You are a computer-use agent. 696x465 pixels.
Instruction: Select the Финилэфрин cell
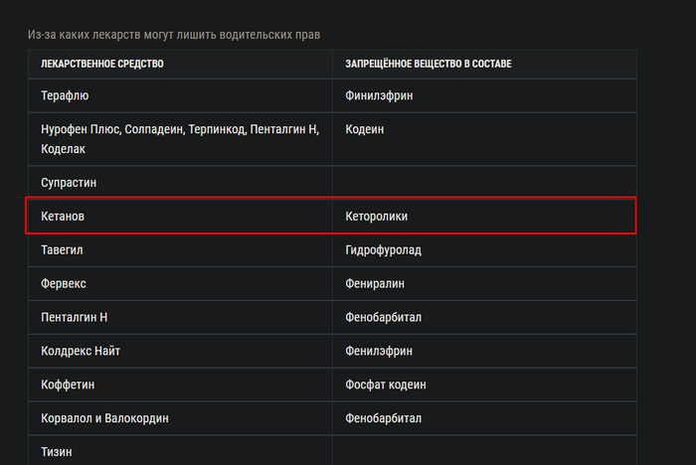tap(379, 96)
